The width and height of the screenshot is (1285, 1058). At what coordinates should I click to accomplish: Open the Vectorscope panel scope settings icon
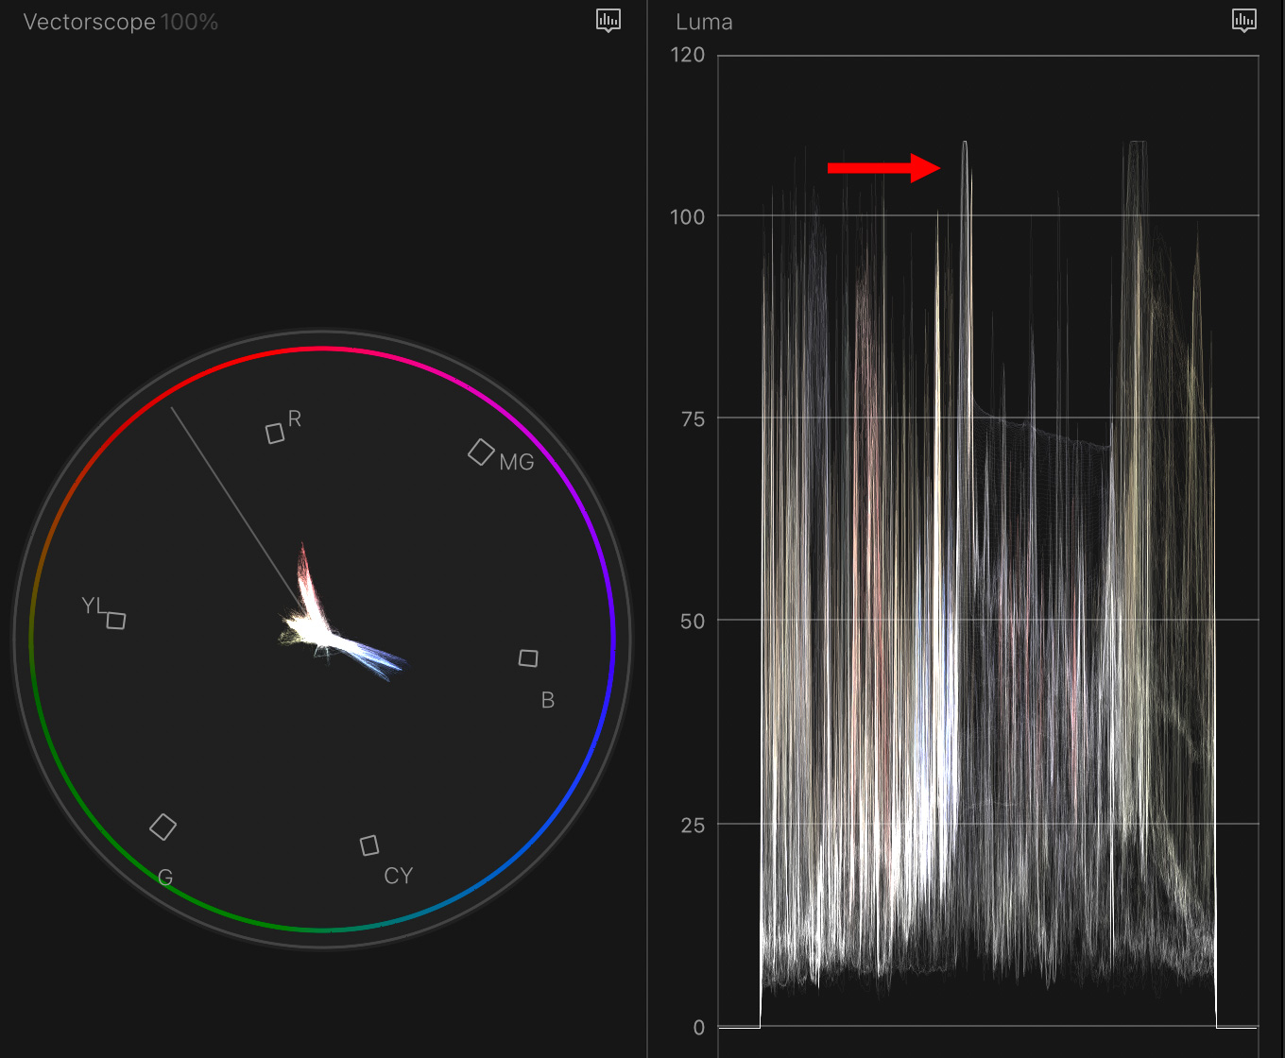(x=608, y=21)
